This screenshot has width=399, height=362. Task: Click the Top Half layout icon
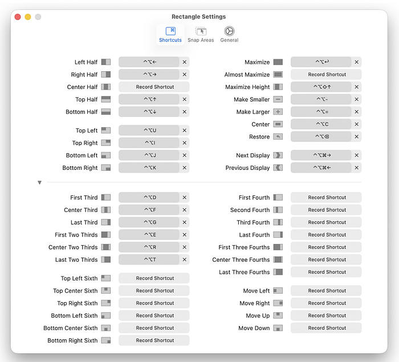click(x=106, y=99)
